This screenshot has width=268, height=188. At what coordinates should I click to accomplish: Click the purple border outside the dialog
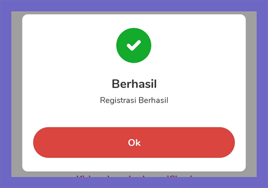pos(5,94)
